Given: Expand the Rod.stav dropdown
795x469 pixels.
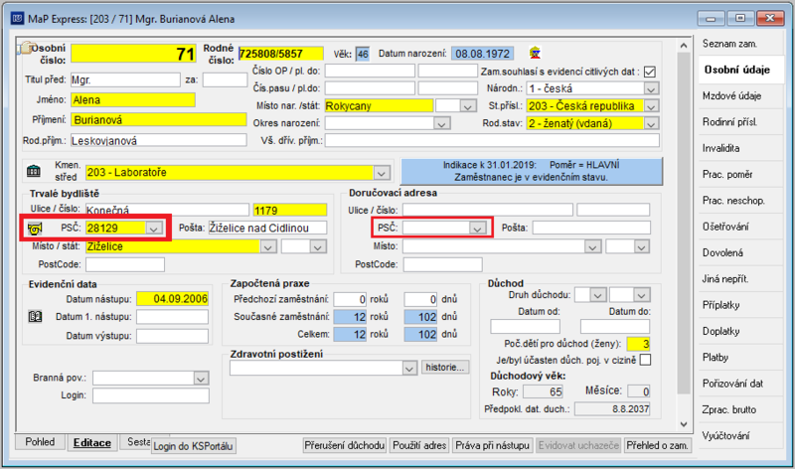Looking at the screenshot, I should (x=651, y=124).
